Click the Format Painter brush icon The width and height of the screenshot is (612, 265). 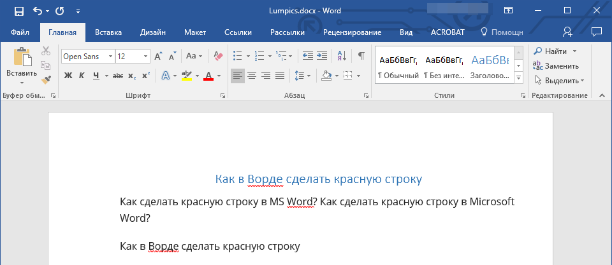(46, 80)
